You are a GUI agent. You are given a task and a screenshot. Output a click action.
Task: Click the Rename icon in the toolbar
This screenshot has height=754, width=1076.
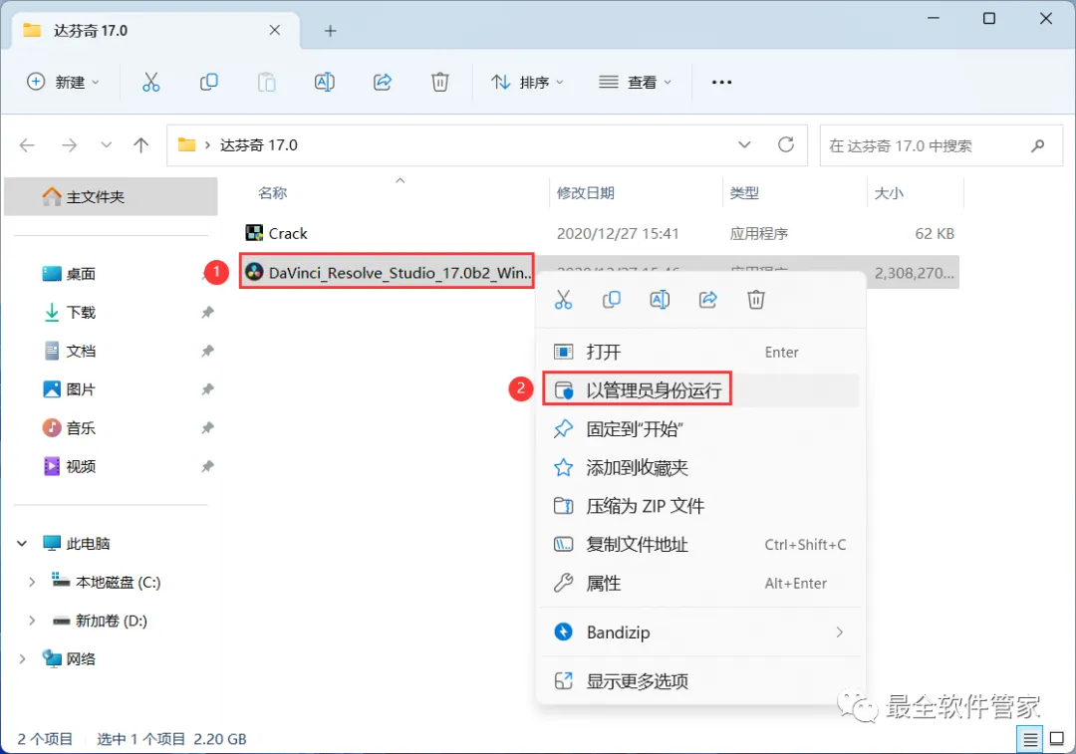tap(325, 83)
